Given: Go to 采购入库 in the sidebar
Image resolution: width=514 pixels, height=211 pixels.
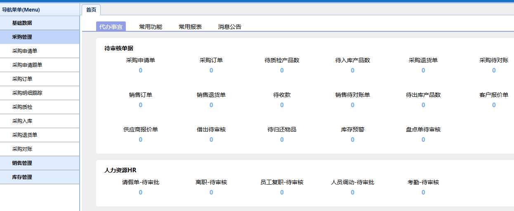Looking at the screenshot, I should coord(22,121).
